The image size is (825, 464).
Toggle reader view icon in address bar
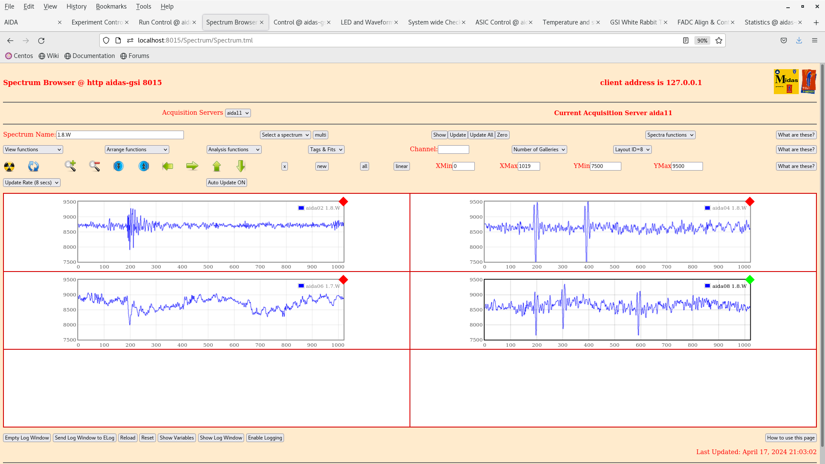[x=686, y=40]
